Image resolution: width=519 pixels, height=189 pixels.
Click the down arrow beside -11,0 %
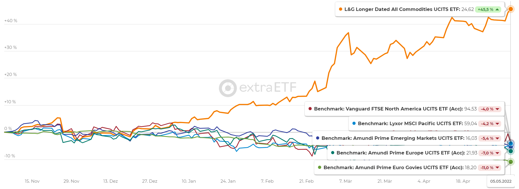(497, 168)
